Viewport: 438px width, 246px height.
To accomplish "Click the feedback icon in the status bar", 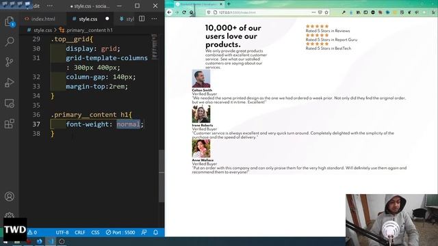I will point(144,232).
